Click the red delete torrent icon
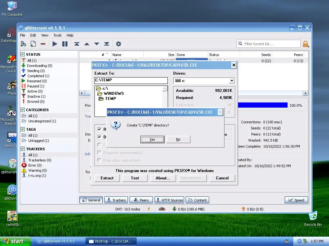 pos(43,44)
